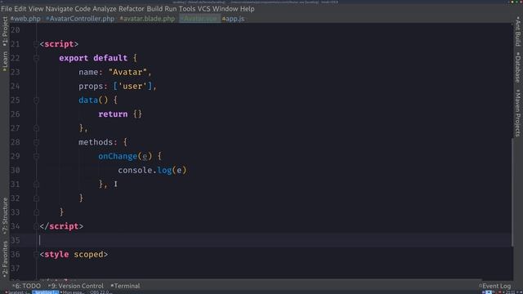Click the log call on line 30
Viewport: 523px width, 294px height.
pos(164,170)
